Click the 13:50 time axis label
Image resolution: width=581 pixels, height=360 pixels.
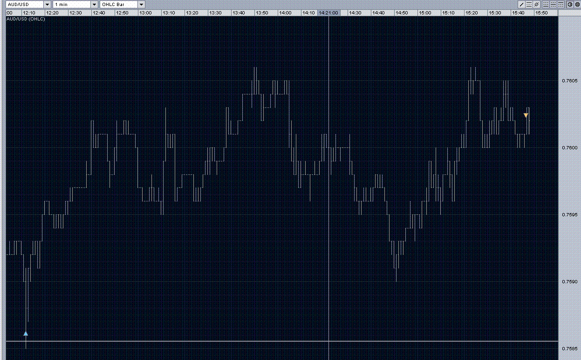pos(262,13)
